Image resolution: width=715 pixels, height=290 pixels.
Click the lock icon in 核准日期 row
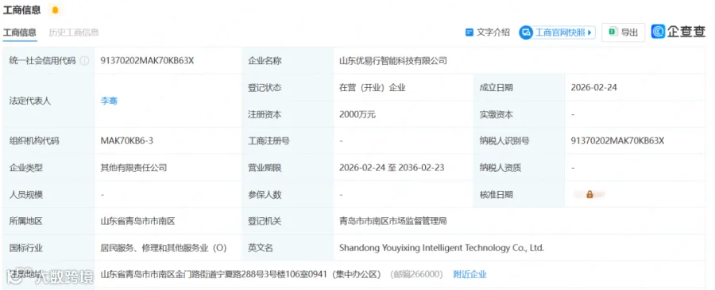pos(589,195)
